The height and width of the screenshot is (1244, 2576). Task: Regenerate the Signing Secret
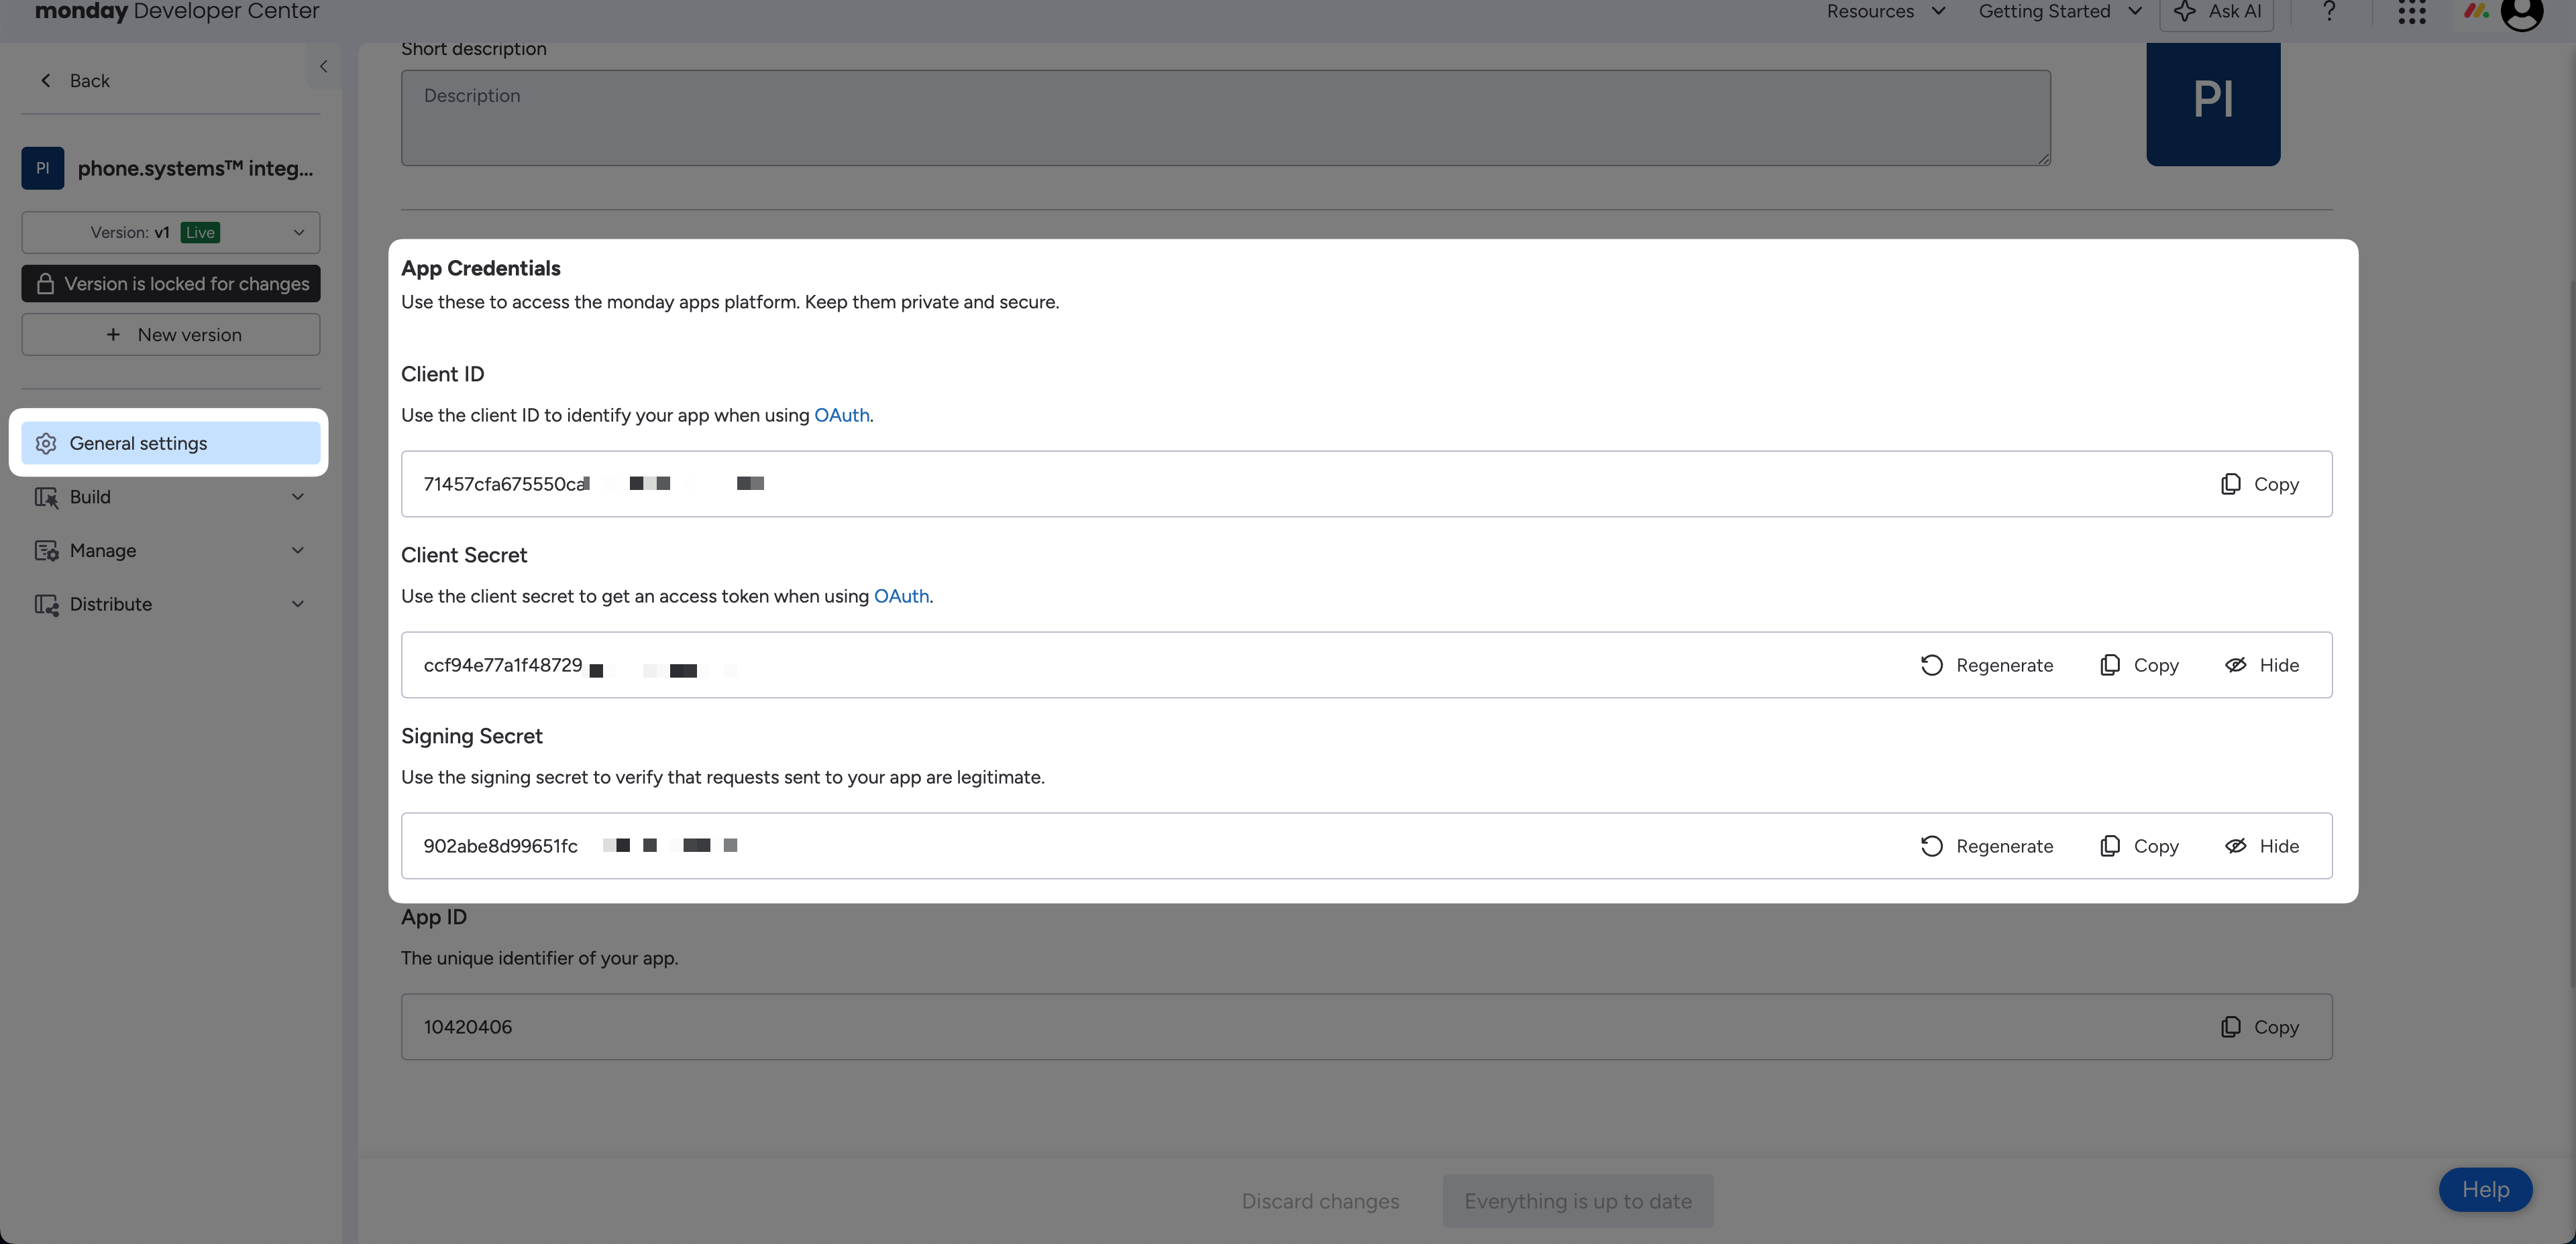[1987, 847]
